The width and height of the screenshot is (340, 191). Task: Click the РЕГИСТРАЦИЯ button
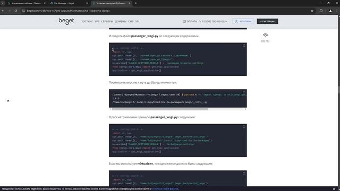pos(267,21)
